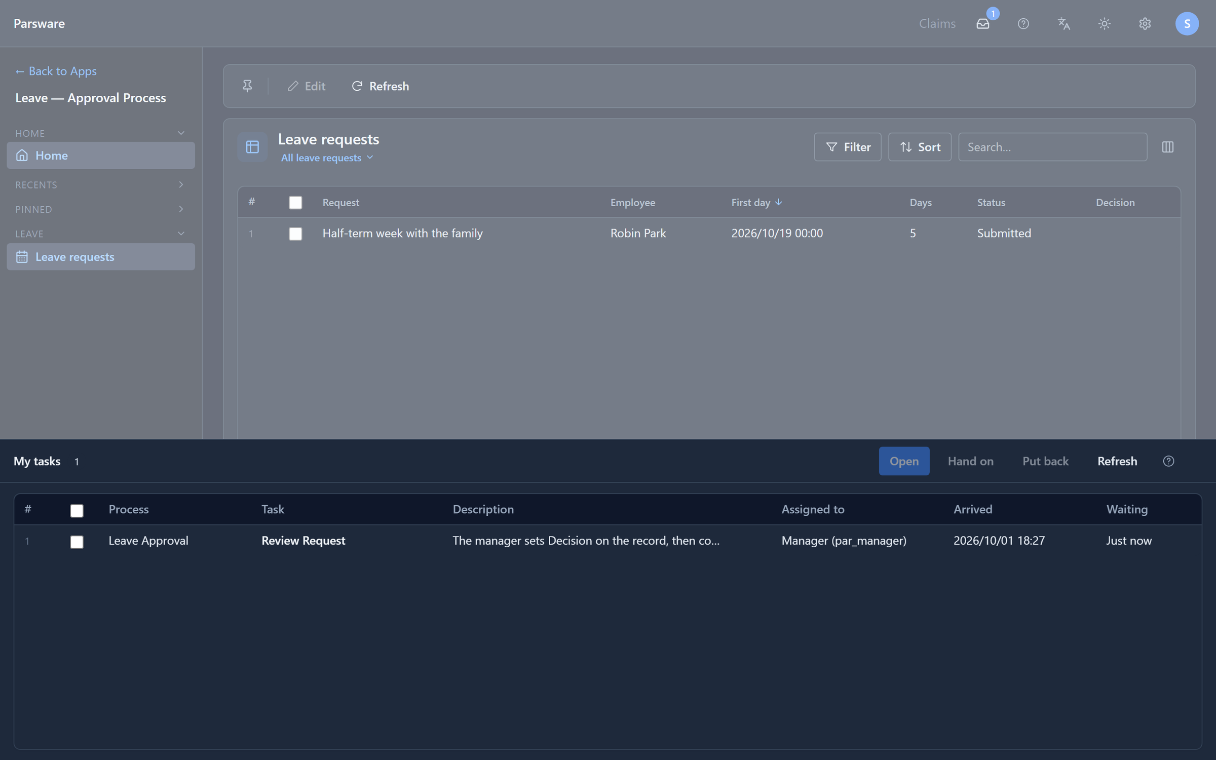Image resolution: width=1216 pixels, height=760 pixels.
Task: Click the Open task button
Action: click(x=904, y=461)
